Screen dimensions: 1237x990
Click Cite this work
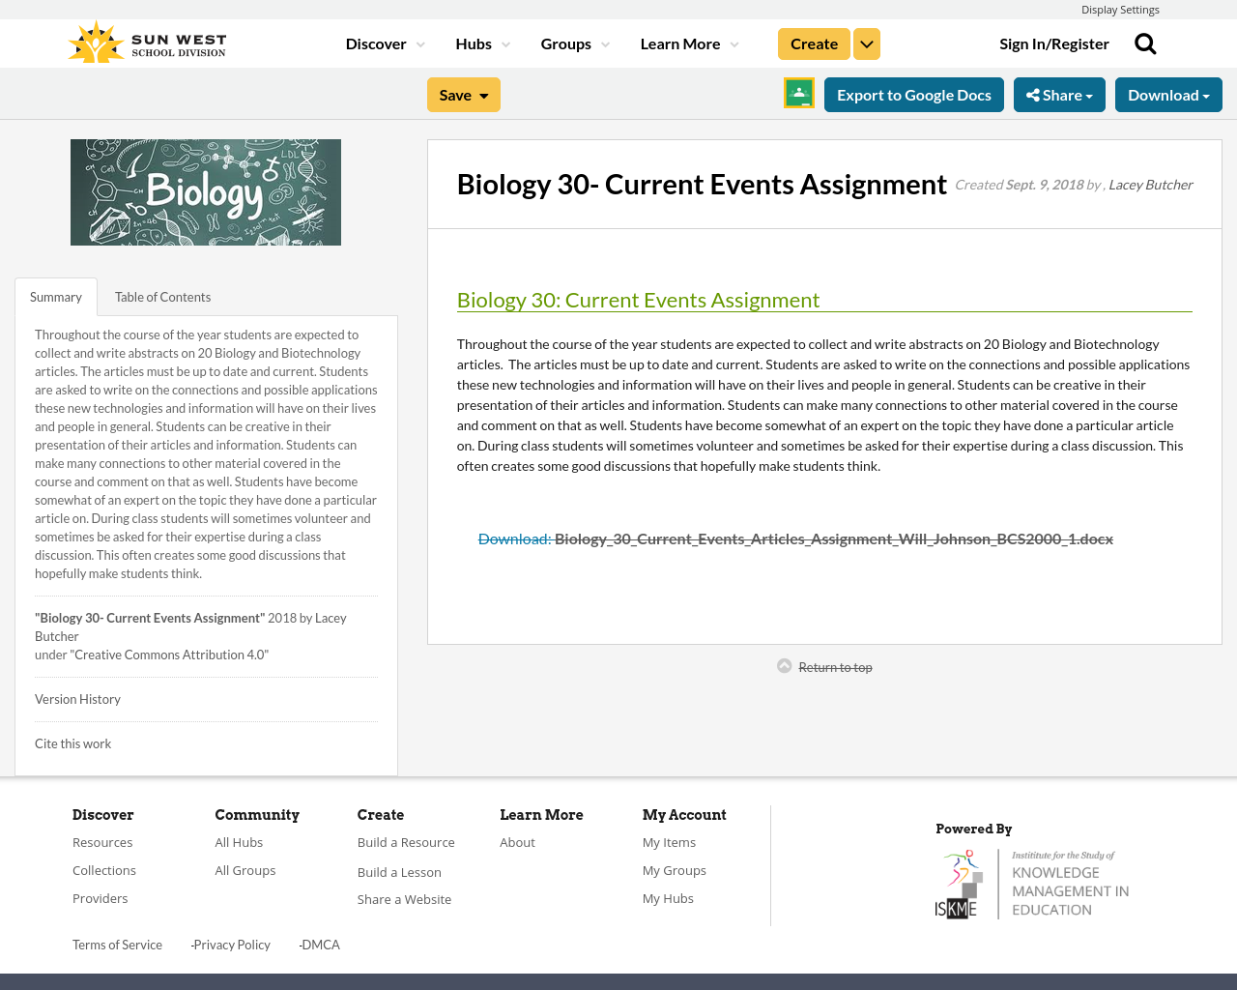[72, 742]
